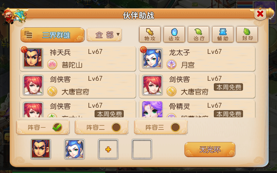Activate lineup 阵容一 with green check
The width and height of the screenshot is (277, 173).
click(x=43, y=127)
